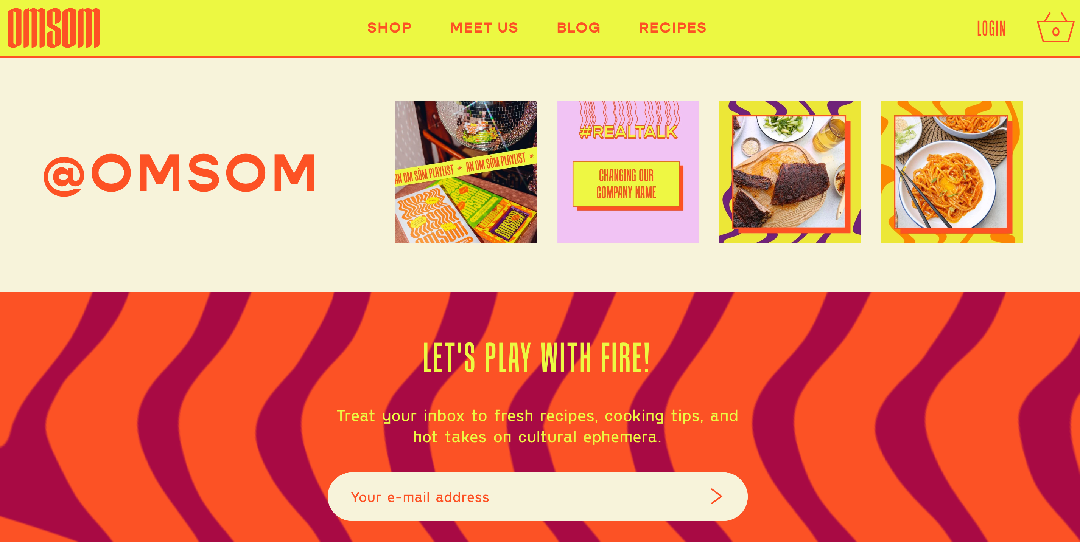Open the @OMSOM Instagram heading link
Screen dimensions: 1080x542
(x=179, y=174)
